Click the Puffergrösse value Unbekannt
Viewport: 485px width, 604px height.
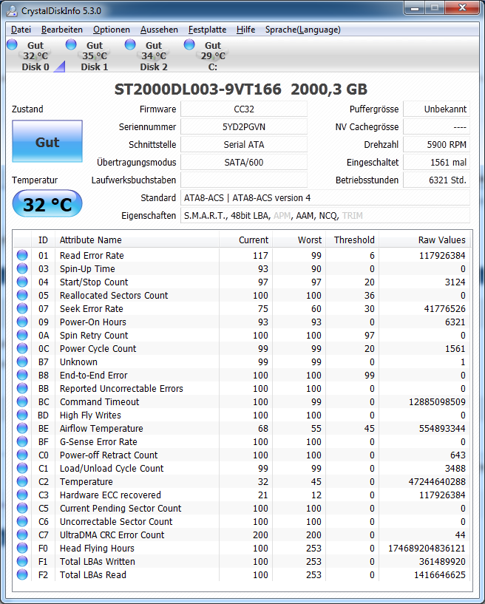[x=436, y=109]
